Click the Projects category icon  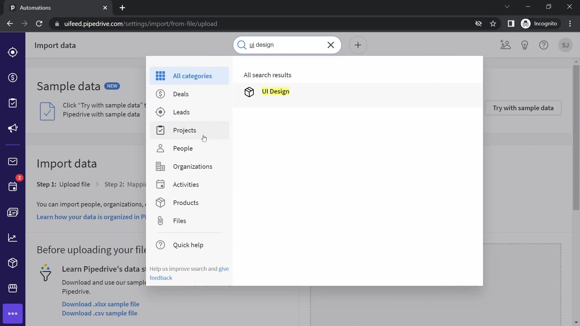160,130
